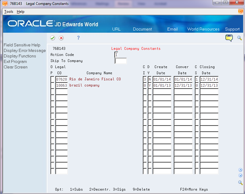245x194 pixels.
Task: Minimize the window
Action: point(217,2)
